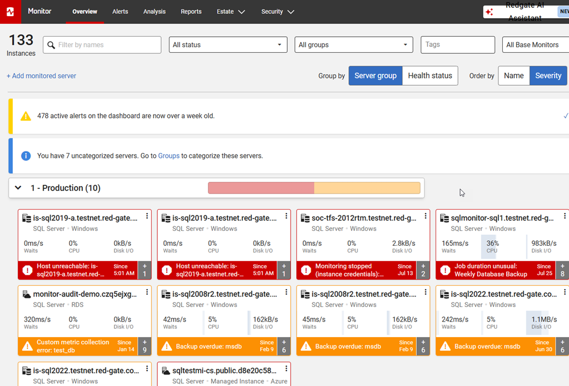Click the orange segment of the Production health bar

pyautogui.click(x=367, y=188)
